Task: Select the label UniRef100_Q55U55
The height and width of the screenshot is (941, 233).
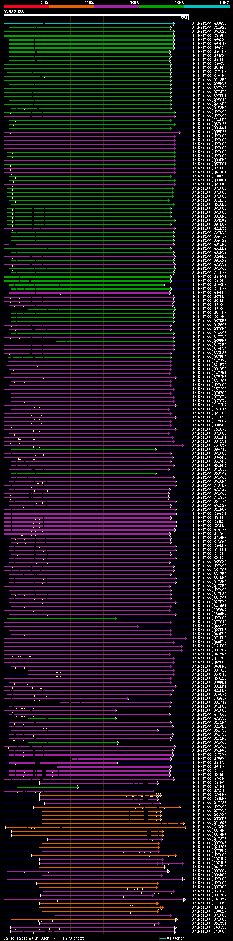Action: (209, 60)
